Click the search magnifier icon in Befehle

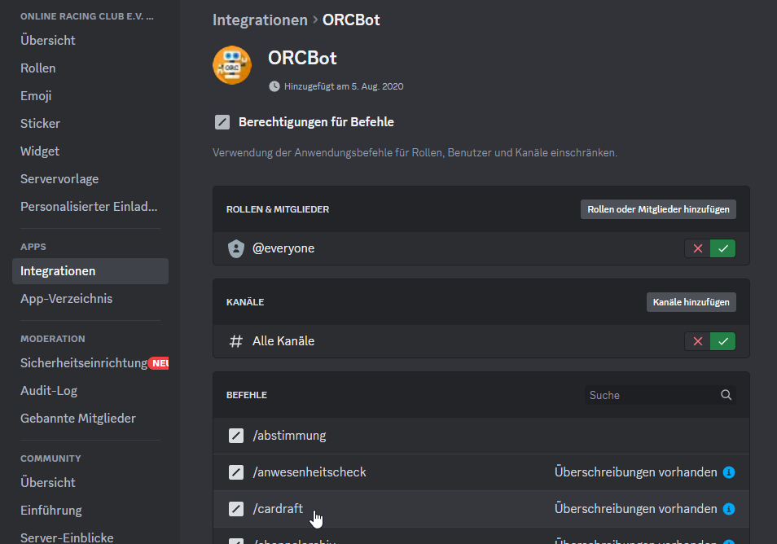[726, 396]
